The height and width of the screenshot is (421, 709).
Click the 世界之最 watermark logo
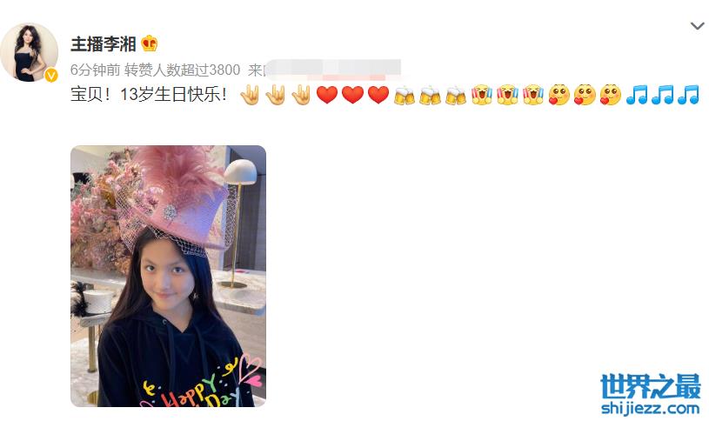651,386
